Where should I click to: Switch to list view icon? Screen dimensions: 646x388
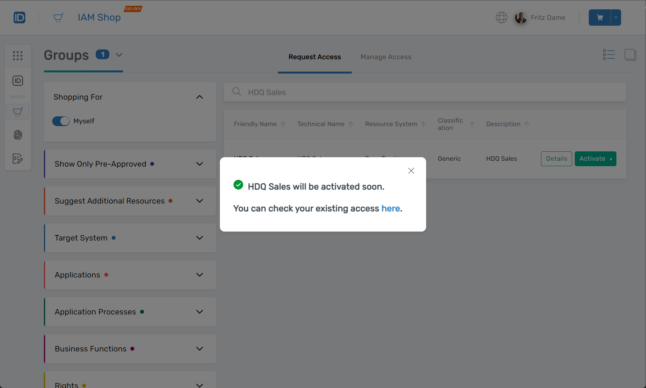pos(609,55)
